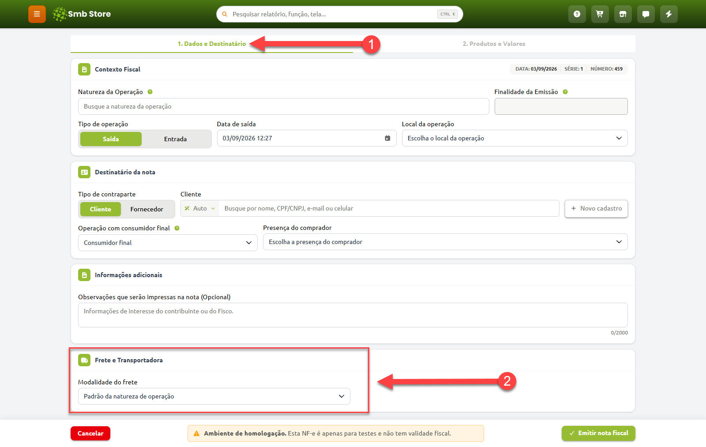Click help icon beside Operação com consumidor final
706x447 pixels.
177,228
